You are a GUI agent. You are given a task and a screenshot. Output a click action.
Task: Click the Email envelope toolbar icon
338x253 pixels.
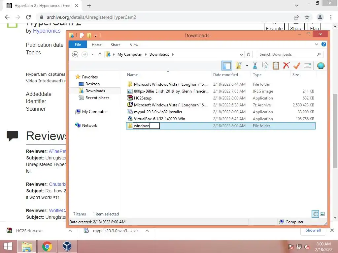pos(308,66)
